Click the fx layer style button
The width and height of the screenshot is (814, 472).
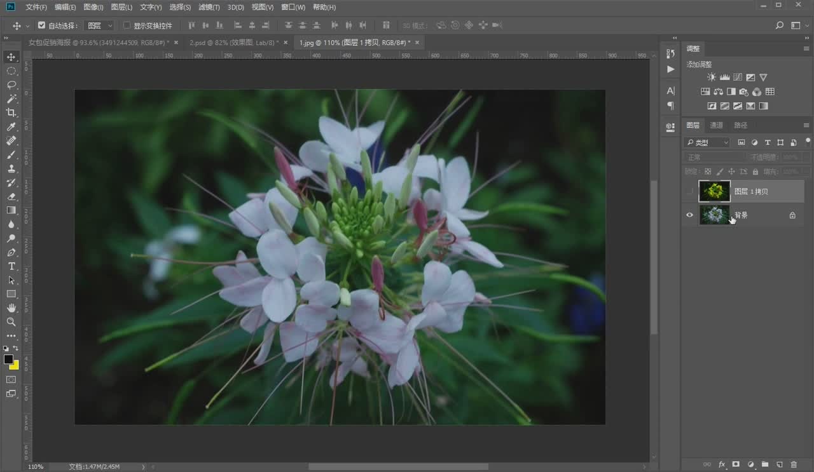tap(722, 464)
